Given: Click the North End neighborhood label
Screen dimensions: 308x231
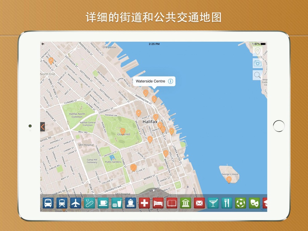Looking at the screenshot, I should (x=47, y=74).
